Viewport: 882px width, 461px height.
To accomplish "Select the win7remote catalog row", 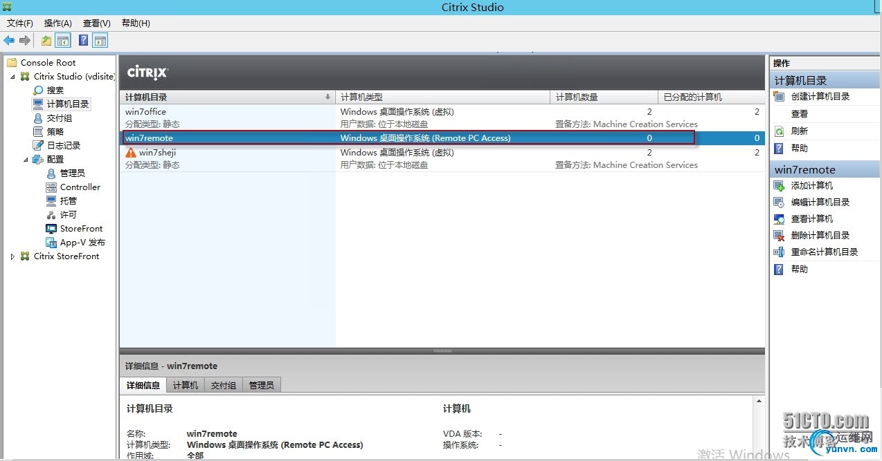I will [442, 138].
